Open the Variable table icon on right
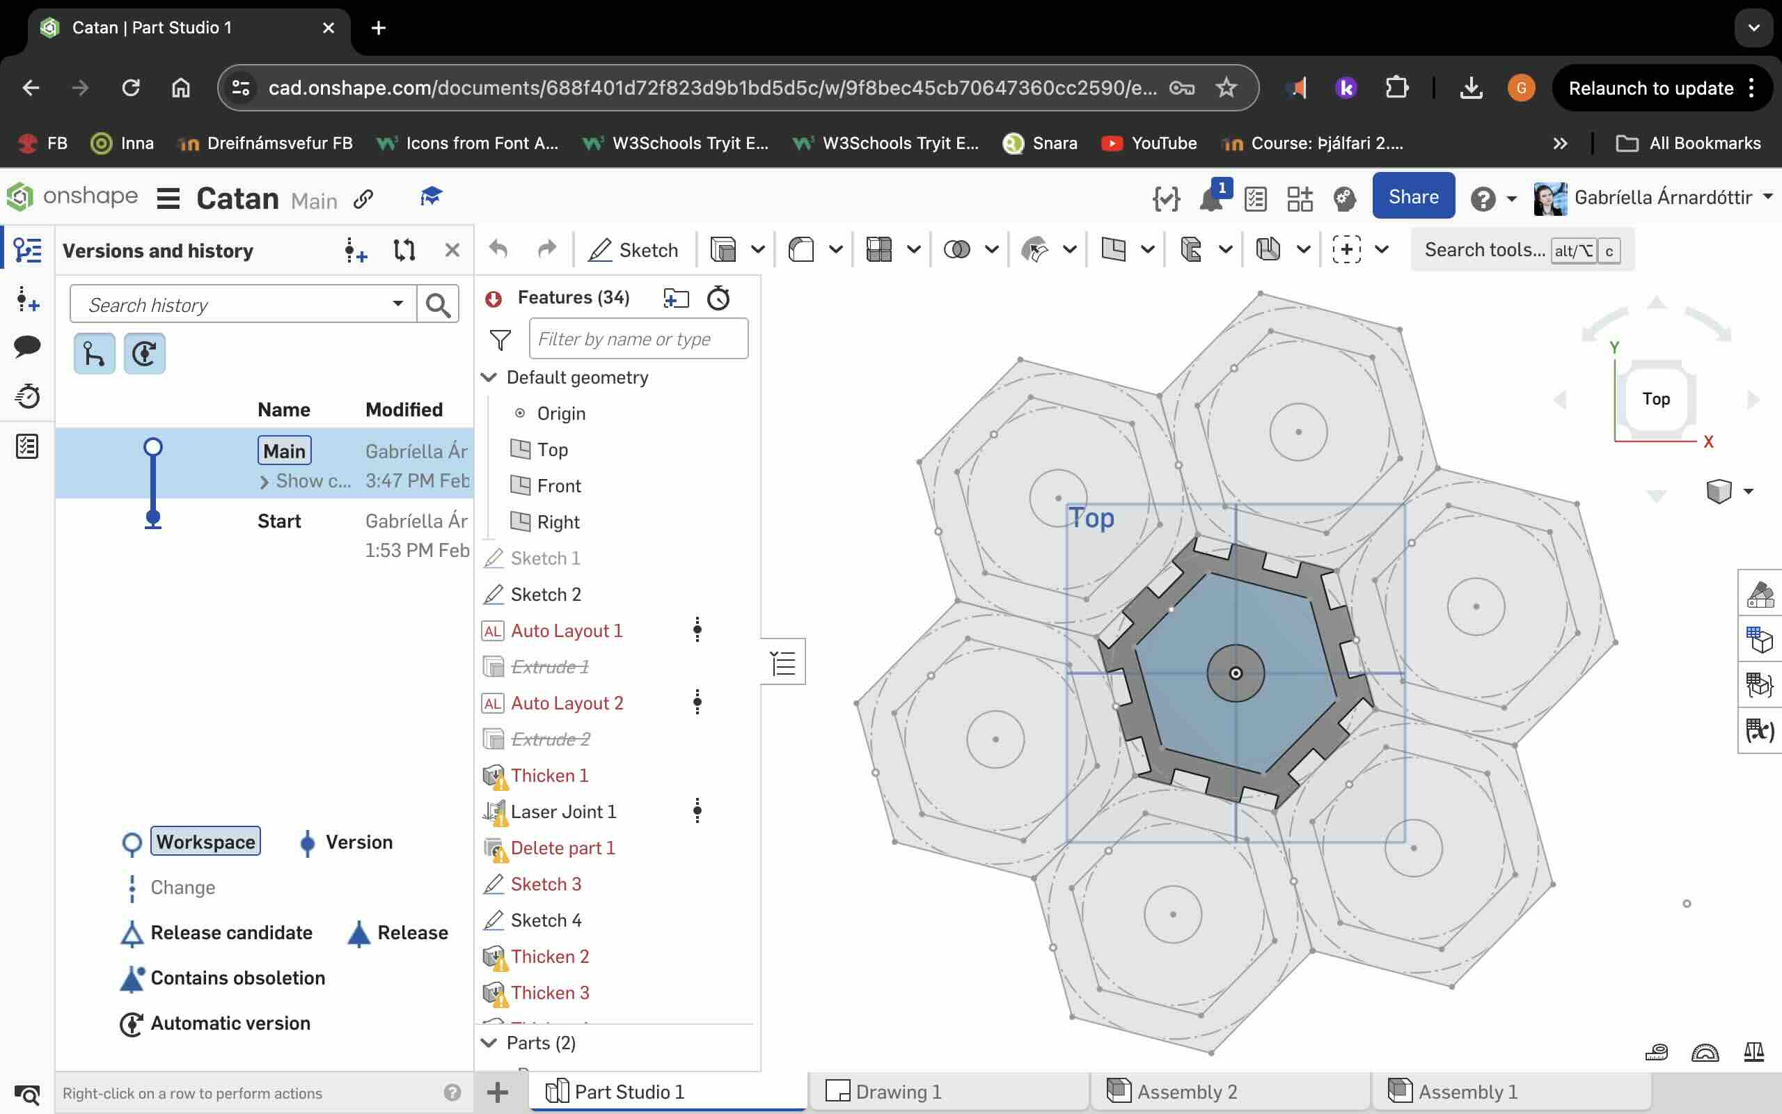1782x1114 pixels. click(1760, 731)
